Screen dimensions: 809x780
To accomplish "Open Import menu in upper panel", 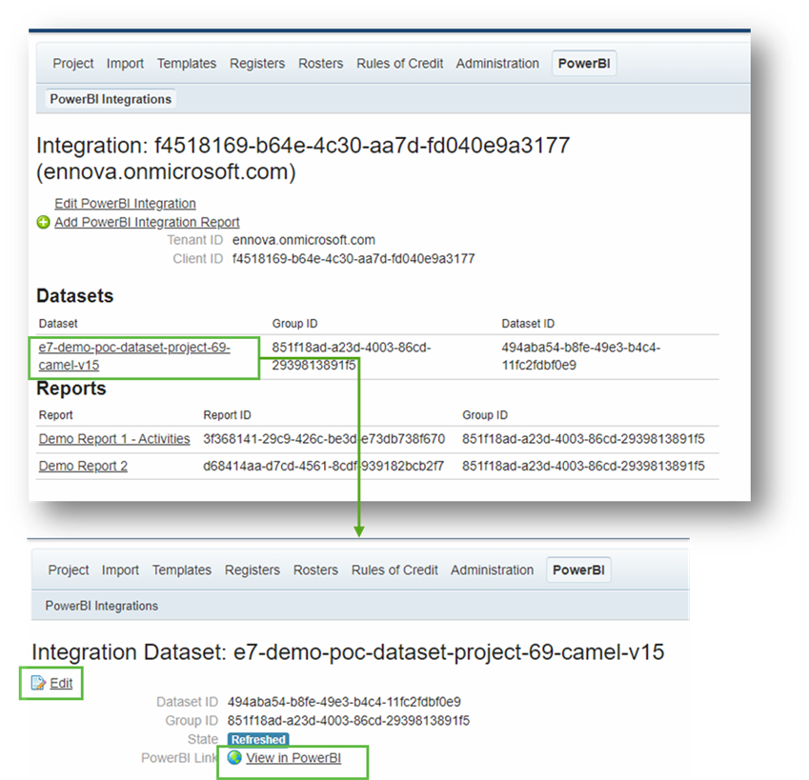I will (x=125, y=64).
